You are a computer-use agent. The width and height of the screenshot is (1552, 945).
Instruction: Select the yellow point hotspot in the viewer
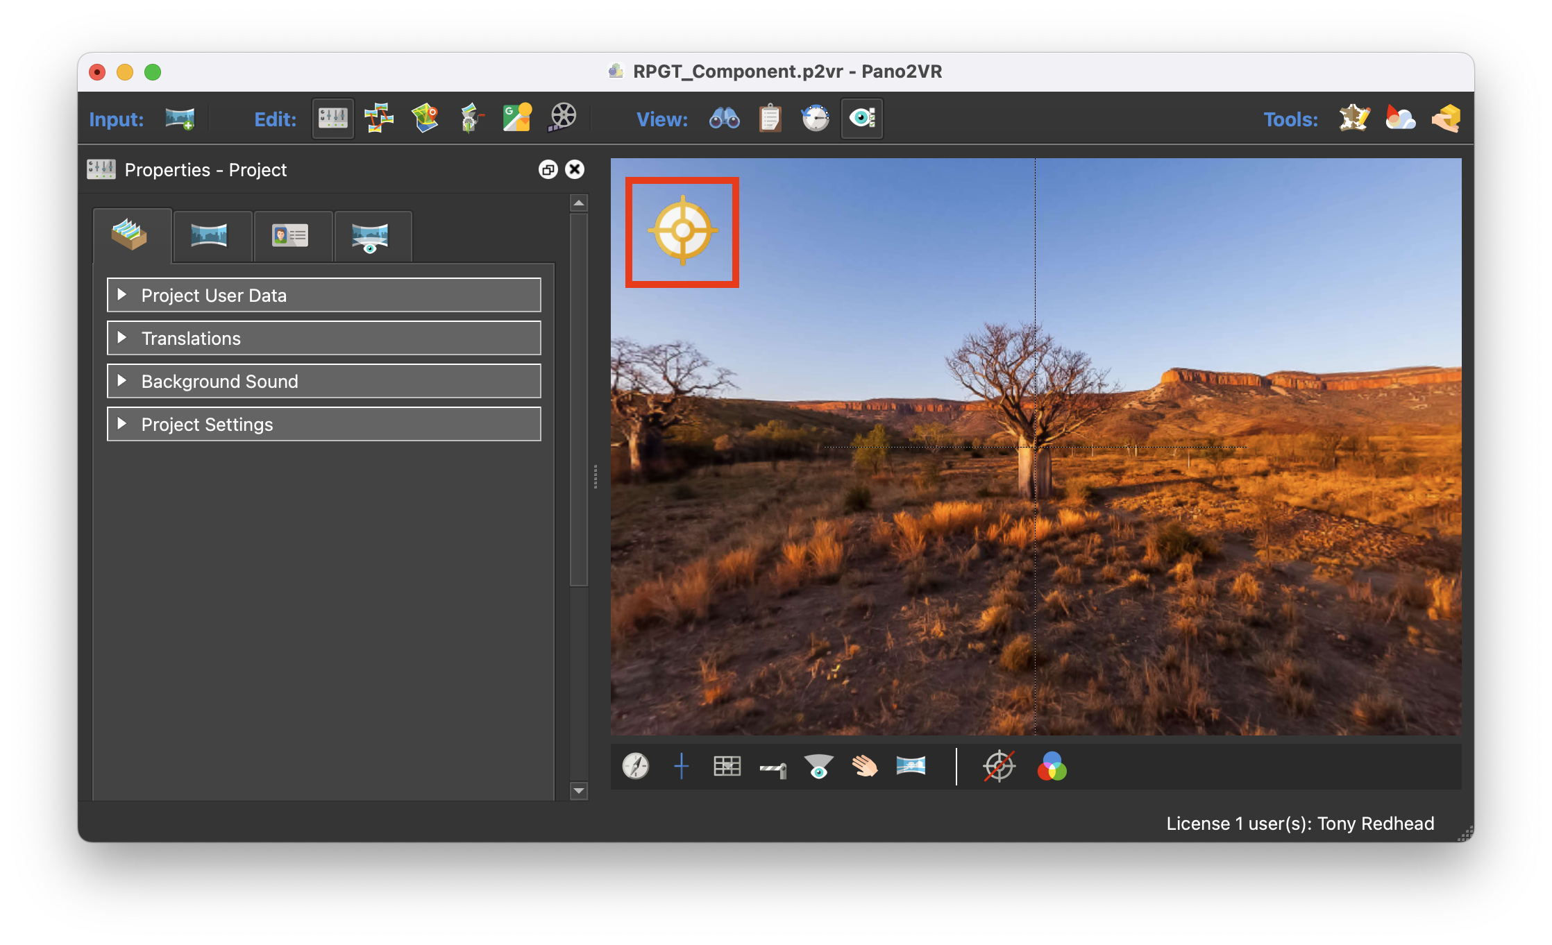(x=682, y=231)
